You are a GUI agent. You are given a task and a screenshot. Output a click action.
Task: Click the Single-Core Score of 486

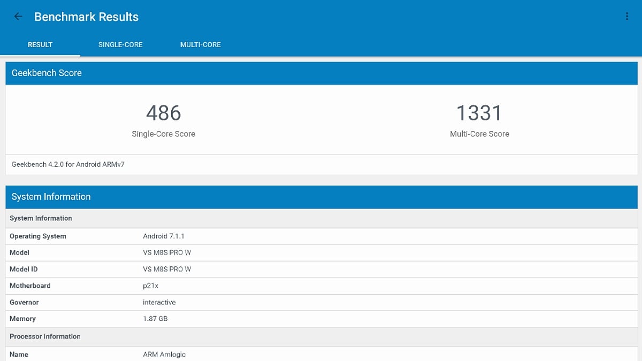(164, 113)
